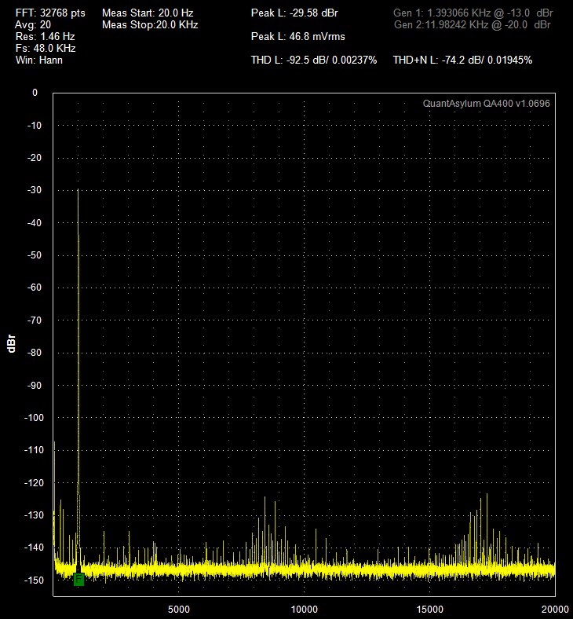Click Meas Start: 20.0 Hz text
573x619 pixels.
click(x=148, y=13)
